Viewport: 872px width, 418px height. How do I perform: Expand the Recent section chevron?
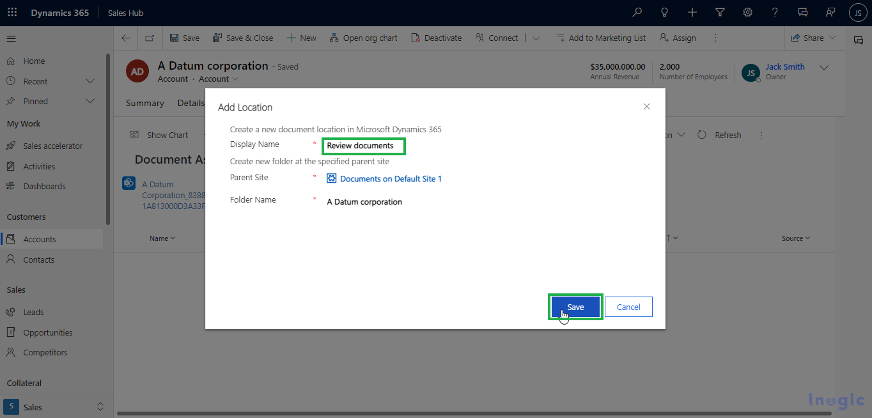coord(90,81)
